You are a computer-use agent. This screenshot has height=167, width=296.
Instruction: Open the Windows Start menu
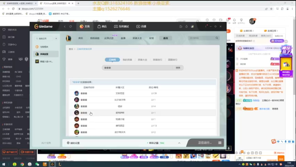4,164
